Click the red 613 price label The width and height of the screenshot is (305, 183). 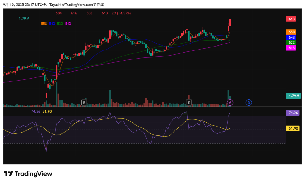click(292, 19)
